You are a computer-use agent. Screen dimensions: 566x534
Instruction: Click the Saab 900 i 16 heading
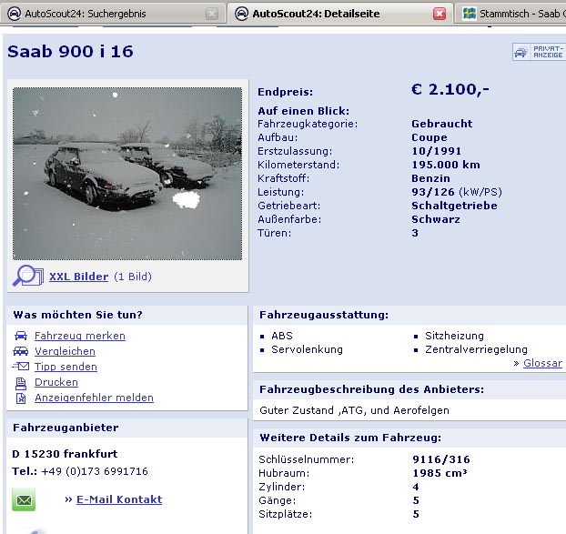[70, 52]
